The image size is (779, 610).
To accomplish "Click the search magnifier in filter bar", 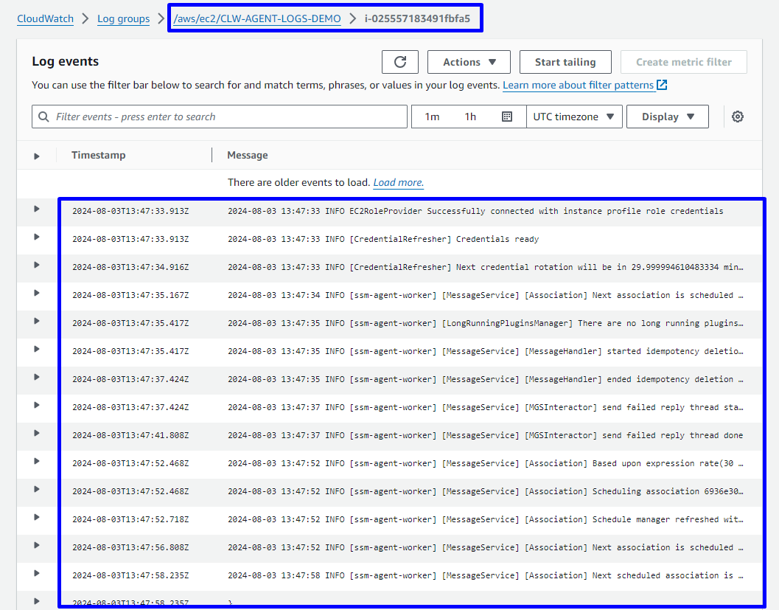I will point(44,117).
